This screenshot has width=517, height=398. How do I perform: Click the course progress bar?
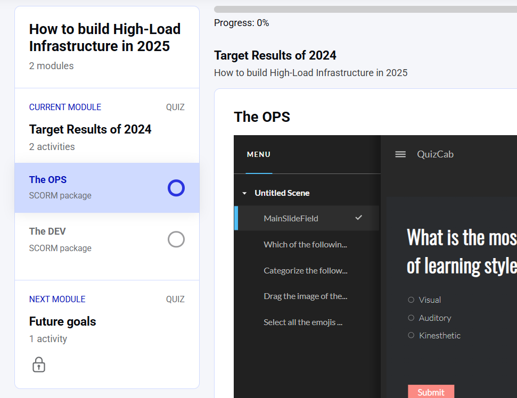click(x=365, y=9)
